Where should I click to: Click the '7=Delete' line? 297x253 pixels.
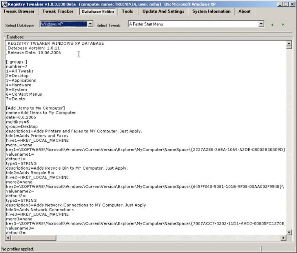[x=15, y=99]
